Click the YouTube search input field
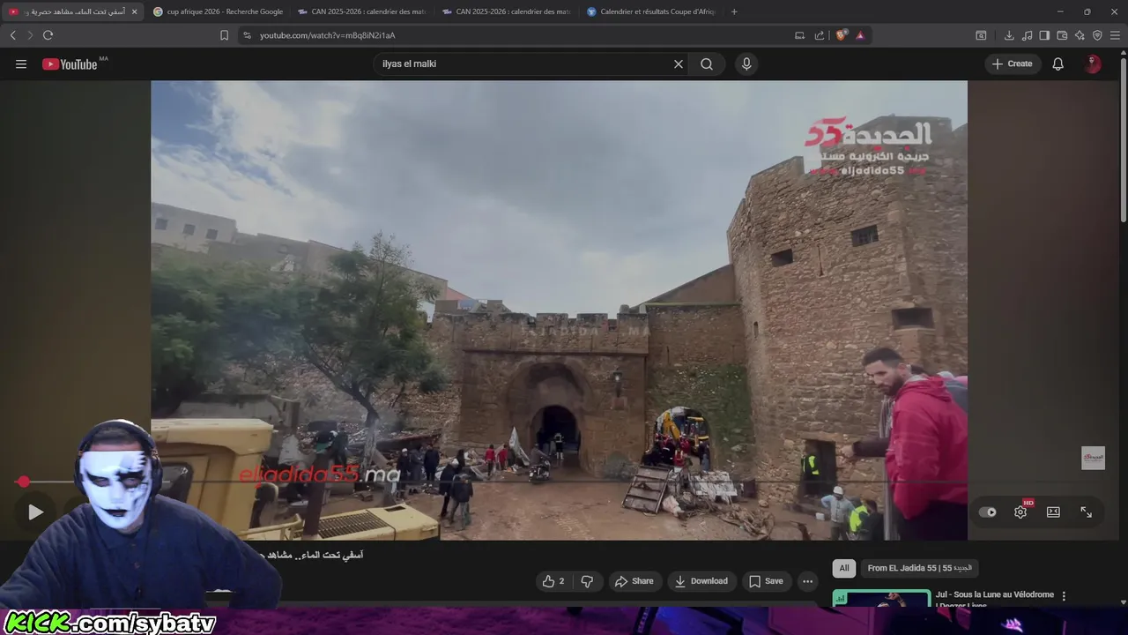The height and width of the screenshot is (635, 1128). (x=524, y=63)
